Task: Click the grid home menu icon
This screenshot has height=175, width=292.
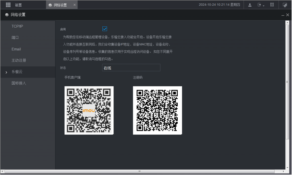Action: click(8, 5)
